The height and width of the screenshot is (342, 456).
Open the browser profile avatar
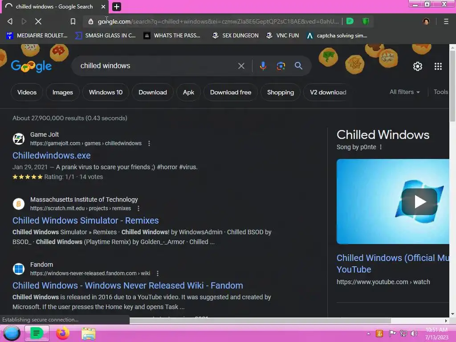pos(426,21)
